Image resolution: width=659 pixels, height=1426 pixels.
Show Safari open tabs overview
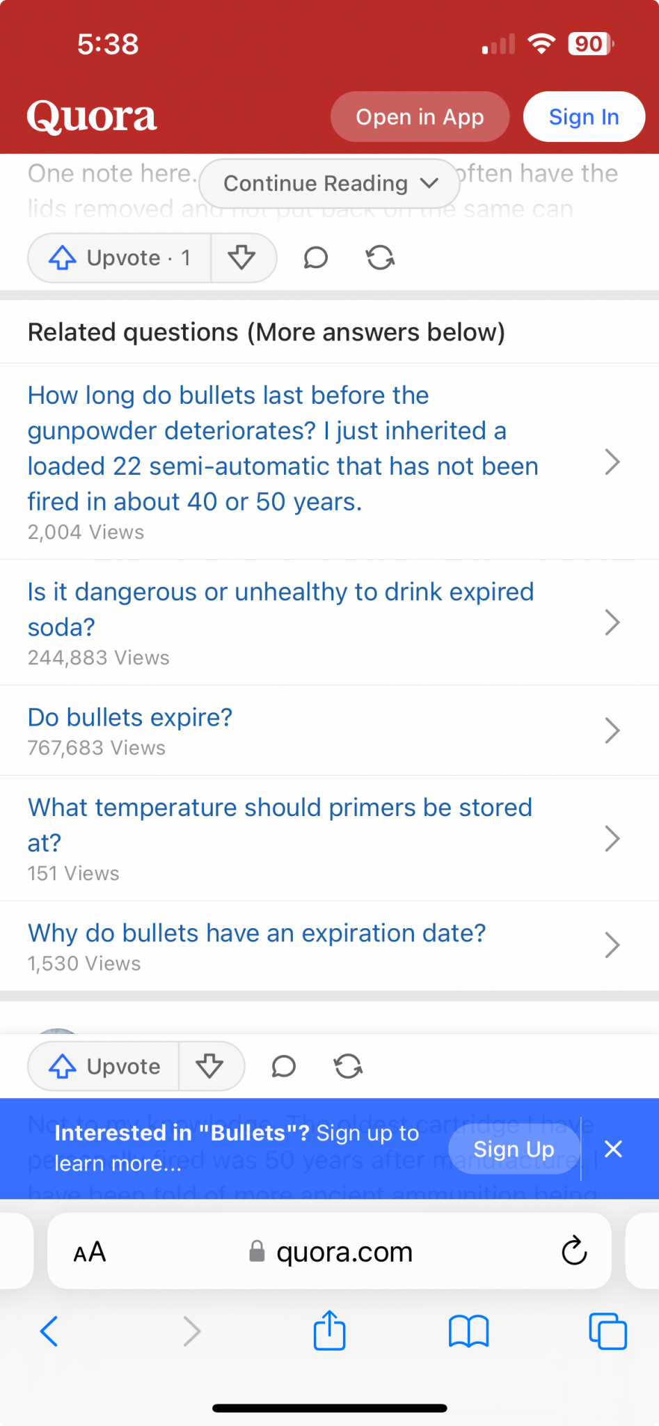608,1331
